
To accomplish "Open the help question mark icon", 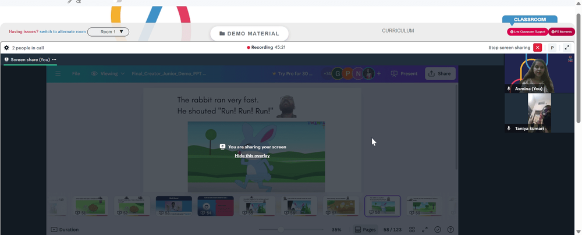I will 450,229.
